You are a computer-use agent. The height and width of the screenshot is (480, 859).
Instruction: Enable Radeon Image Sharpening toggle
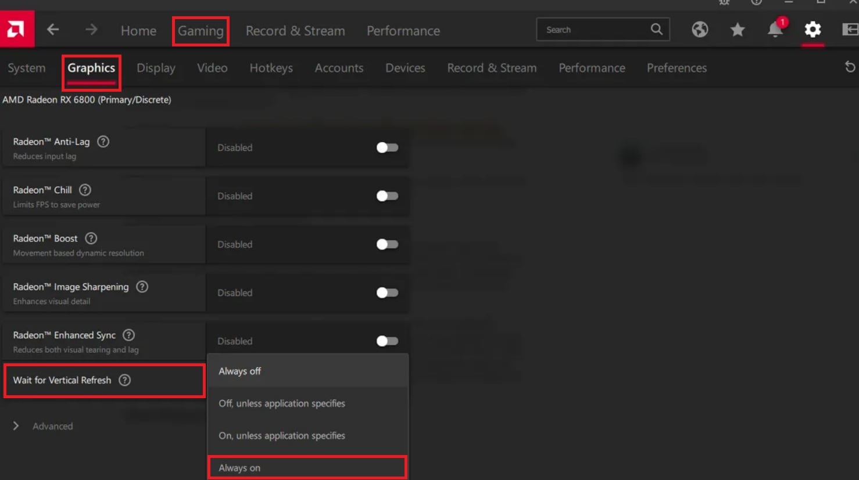pos(387,293)
